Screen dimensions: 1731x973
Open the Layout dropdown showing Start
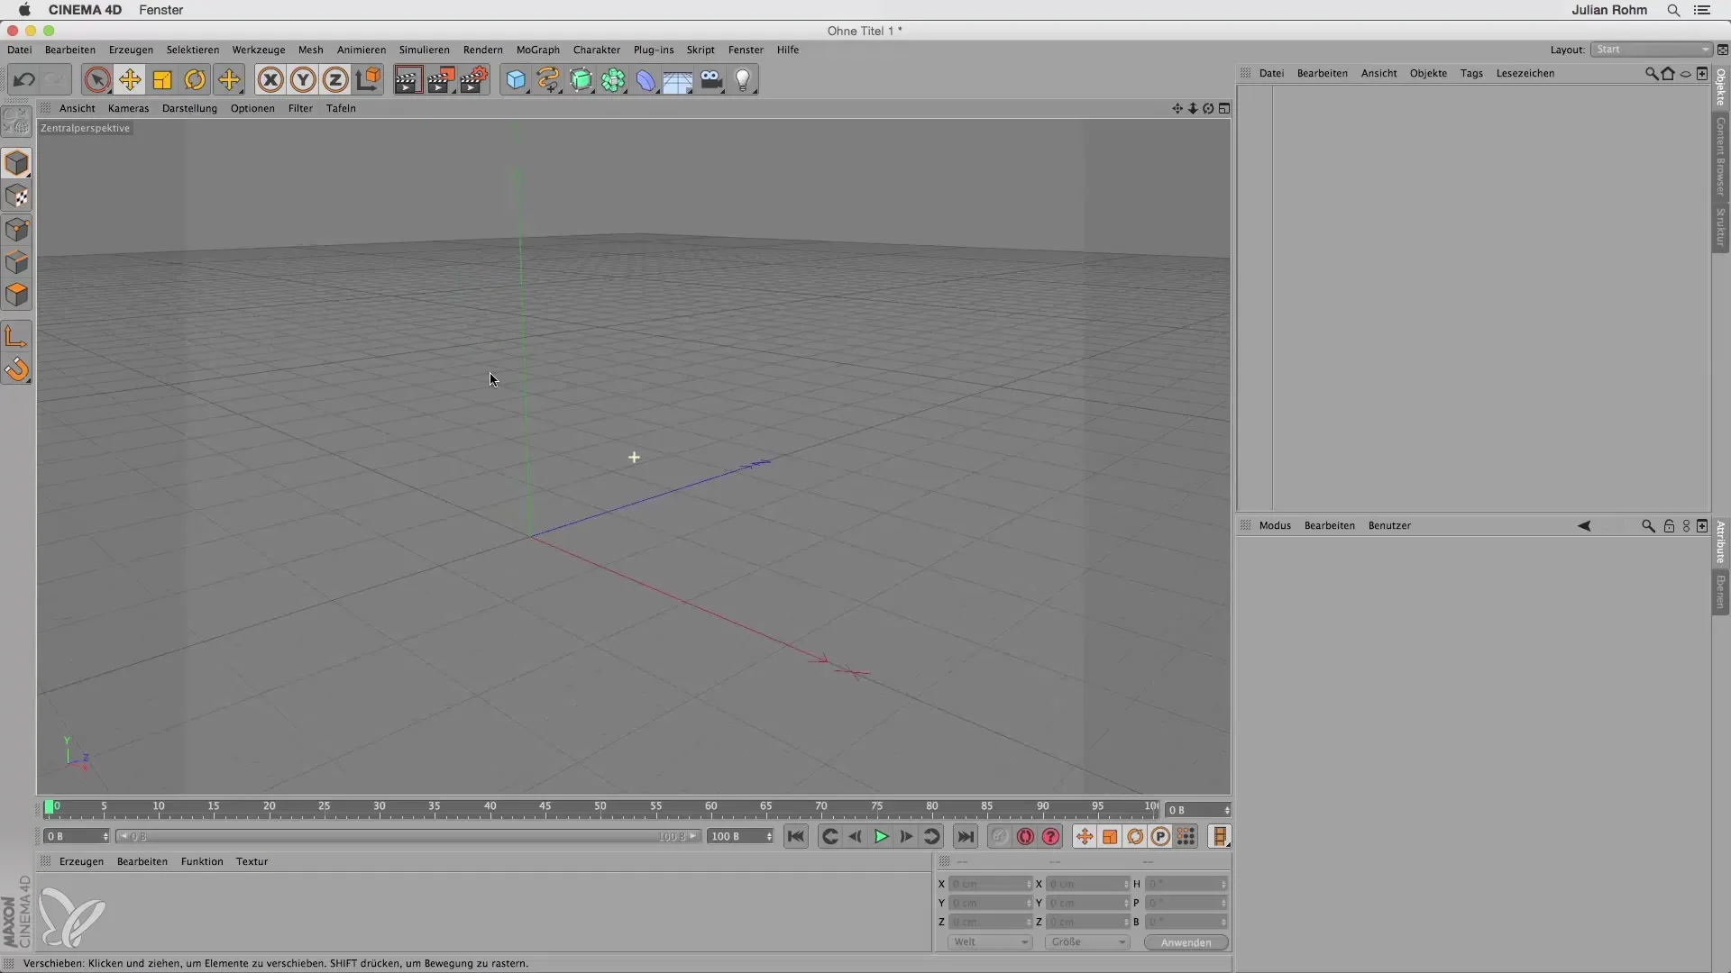1652,50
